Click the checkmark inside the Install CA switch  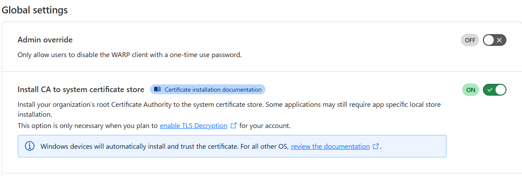click(489, 90)
